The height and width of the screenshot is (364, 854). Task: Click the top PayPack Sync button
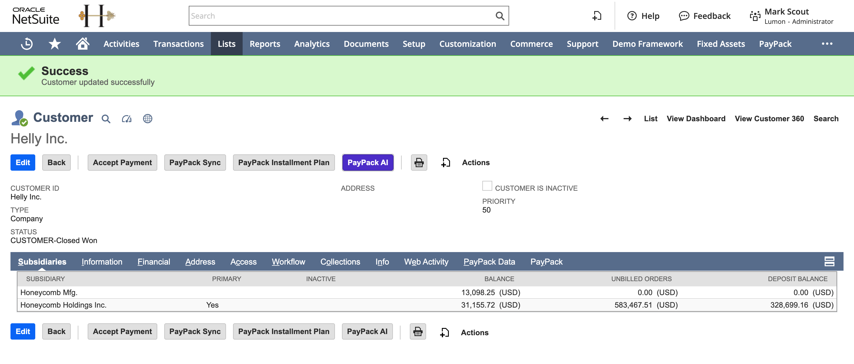point(195,163)
